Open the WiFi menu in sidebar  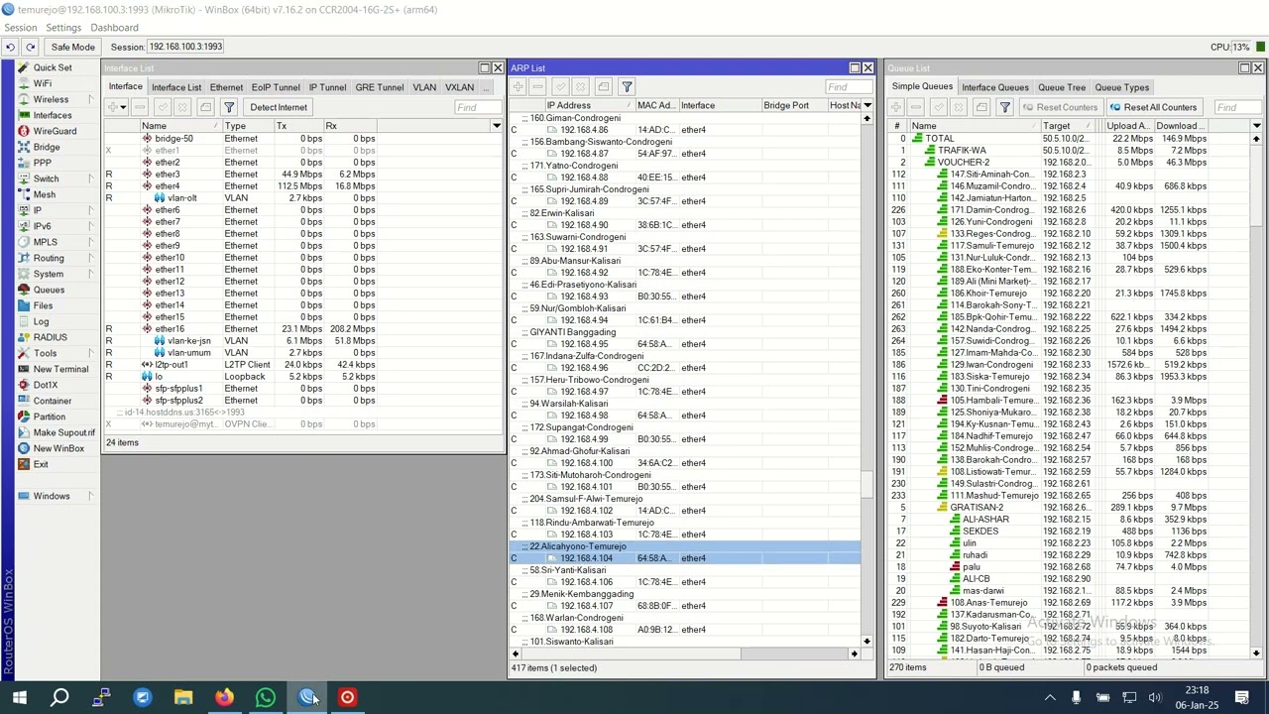[x=42, y=83]
